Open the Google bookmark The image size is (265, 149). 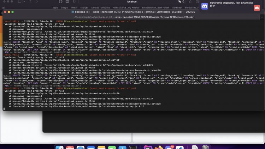click(x=64, y=8)
